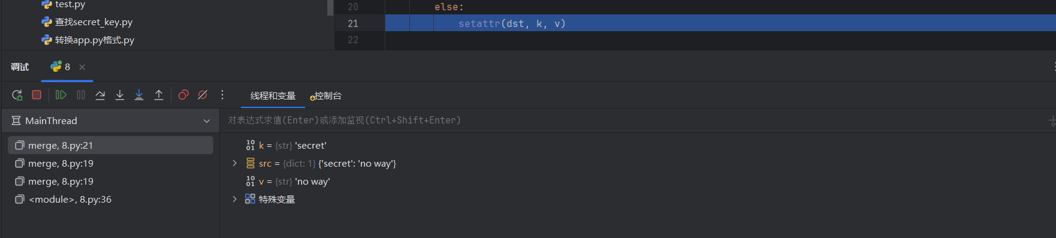Step out of current function
Image resolution: width=1056 pixels, height=238 pixels.
[x=159, y=95]
